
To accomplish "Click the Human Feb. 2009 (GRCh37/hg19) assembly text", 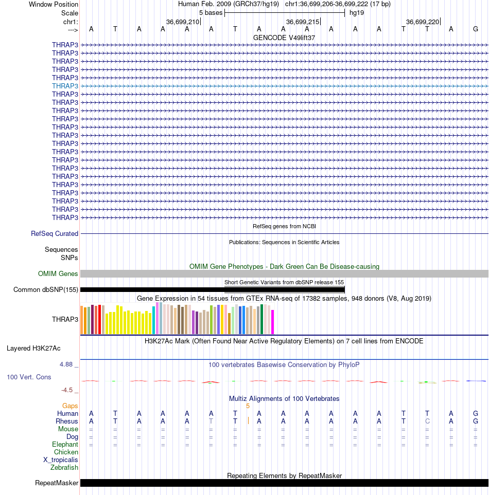I will [x=228, y=4].
